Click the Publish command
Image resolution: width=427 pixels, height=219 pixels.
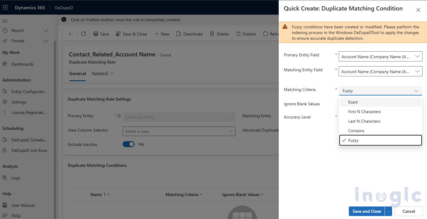[x=246, y=34]
